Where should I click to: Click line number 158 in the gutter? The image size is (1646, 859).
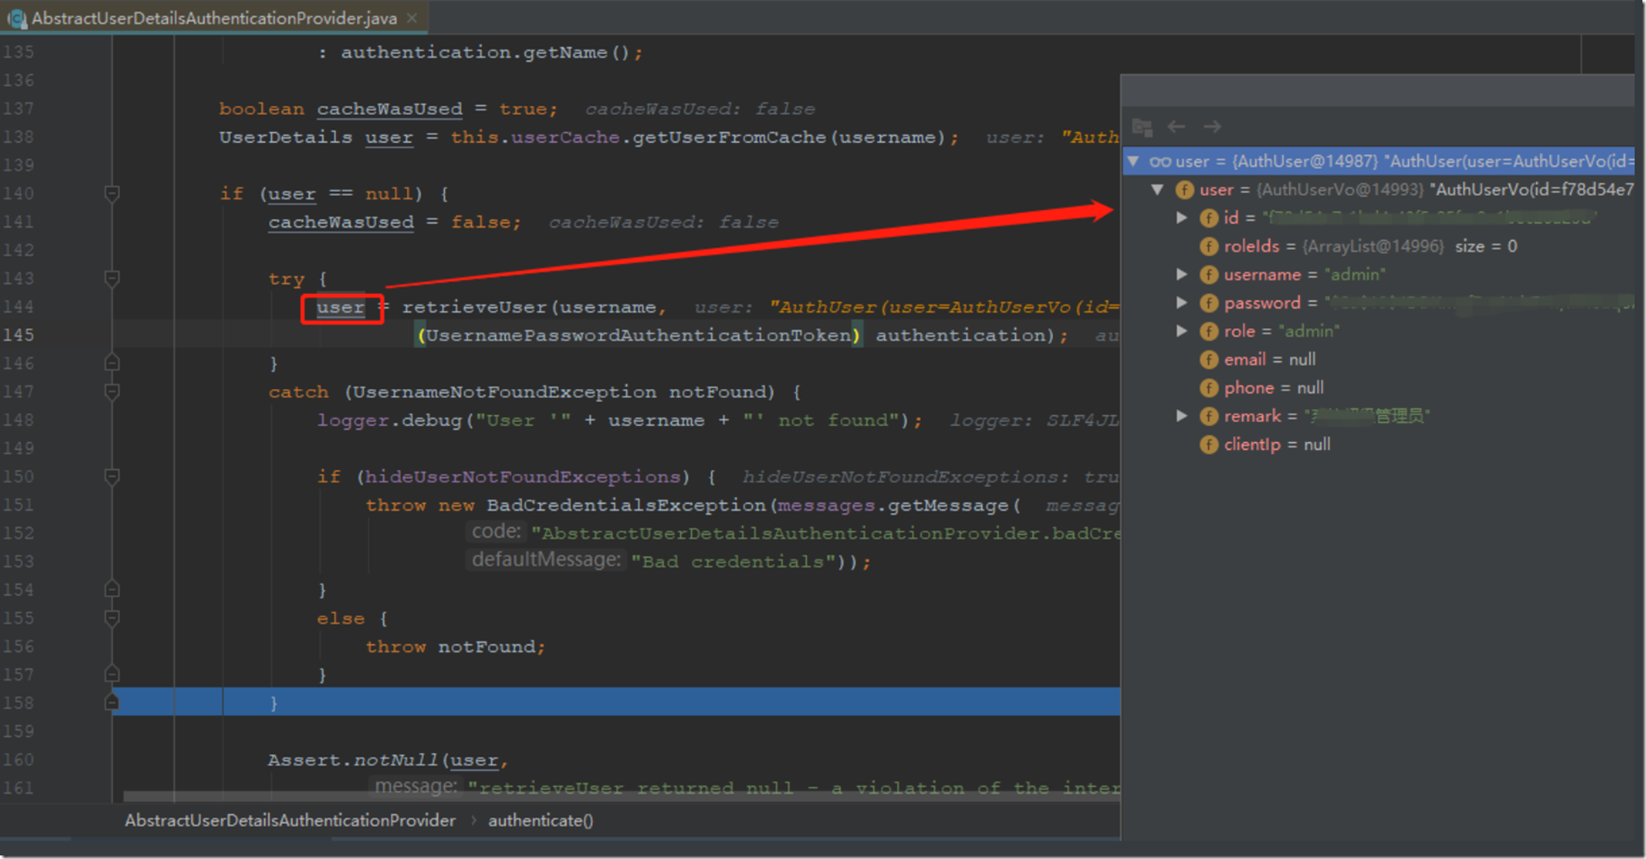point(18,703)
